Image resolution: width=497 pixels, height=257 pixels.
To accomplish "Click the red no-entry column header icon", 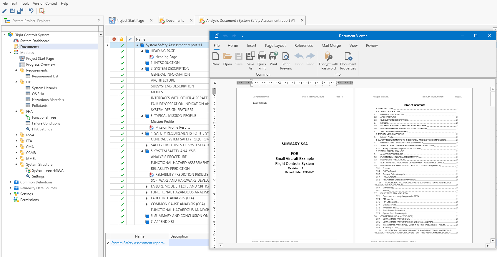I will [x=114, y=39].
